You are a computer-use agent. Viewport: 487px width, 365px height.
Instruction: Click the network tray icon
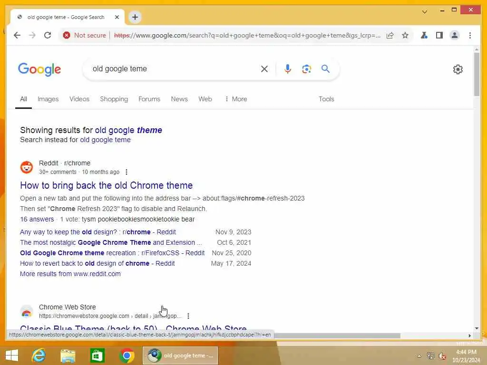430,356
